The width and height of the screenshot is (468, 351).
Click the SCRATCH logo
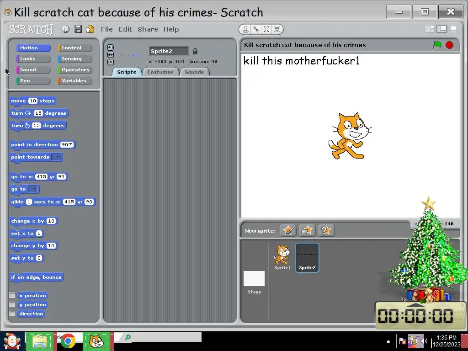[x=31, y=29]
